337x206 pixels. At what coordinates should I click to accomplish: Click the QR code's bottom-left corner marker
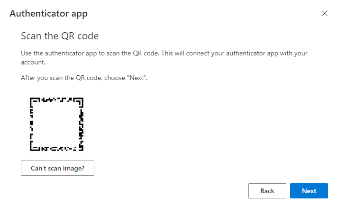[x=33, y=147]
